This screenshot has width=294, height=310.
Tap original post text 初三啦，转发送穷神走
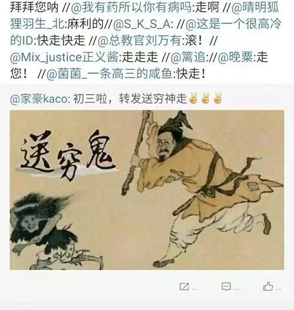130,99
